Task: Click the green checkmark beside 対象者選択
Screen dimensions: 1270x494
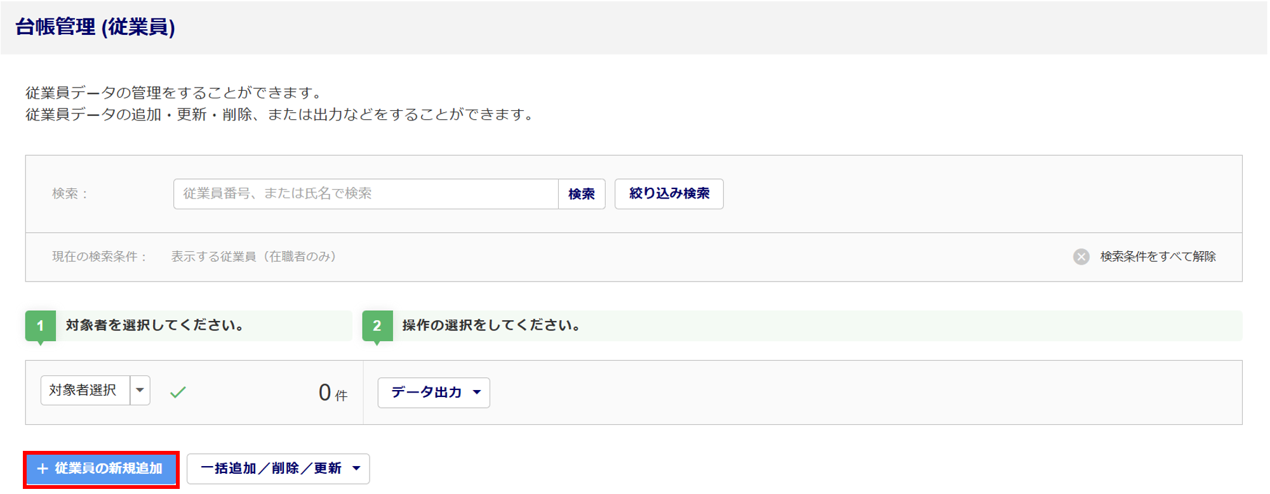Action: pyautogui.click(x=178, y=393)
